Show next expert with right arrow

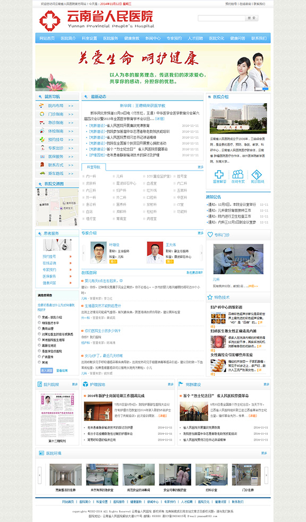(x=201, y=253)
